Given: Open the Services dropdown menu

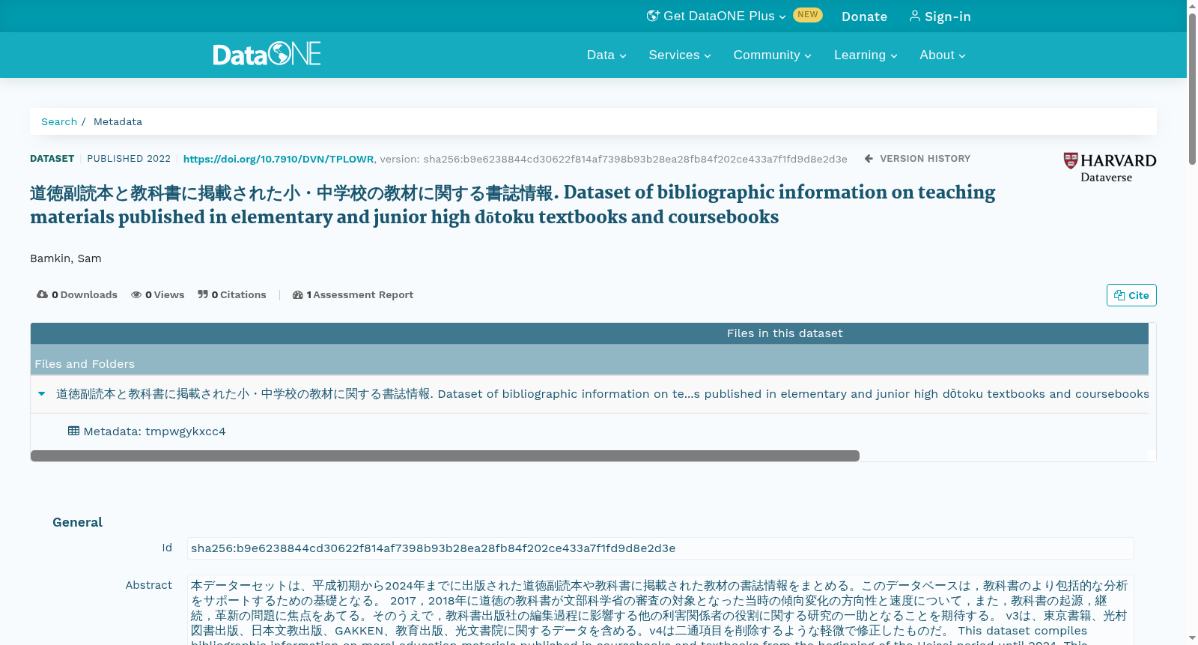Looking at the screenshot, I should pos(680,55).
